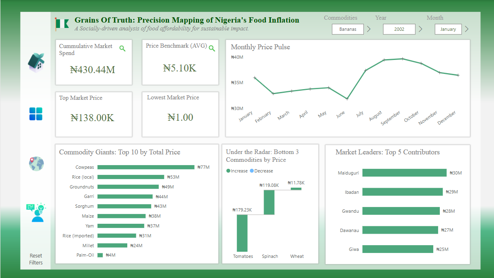
Task: Click the ₦119.08K Spinach data label
Action: pos(269,185)
